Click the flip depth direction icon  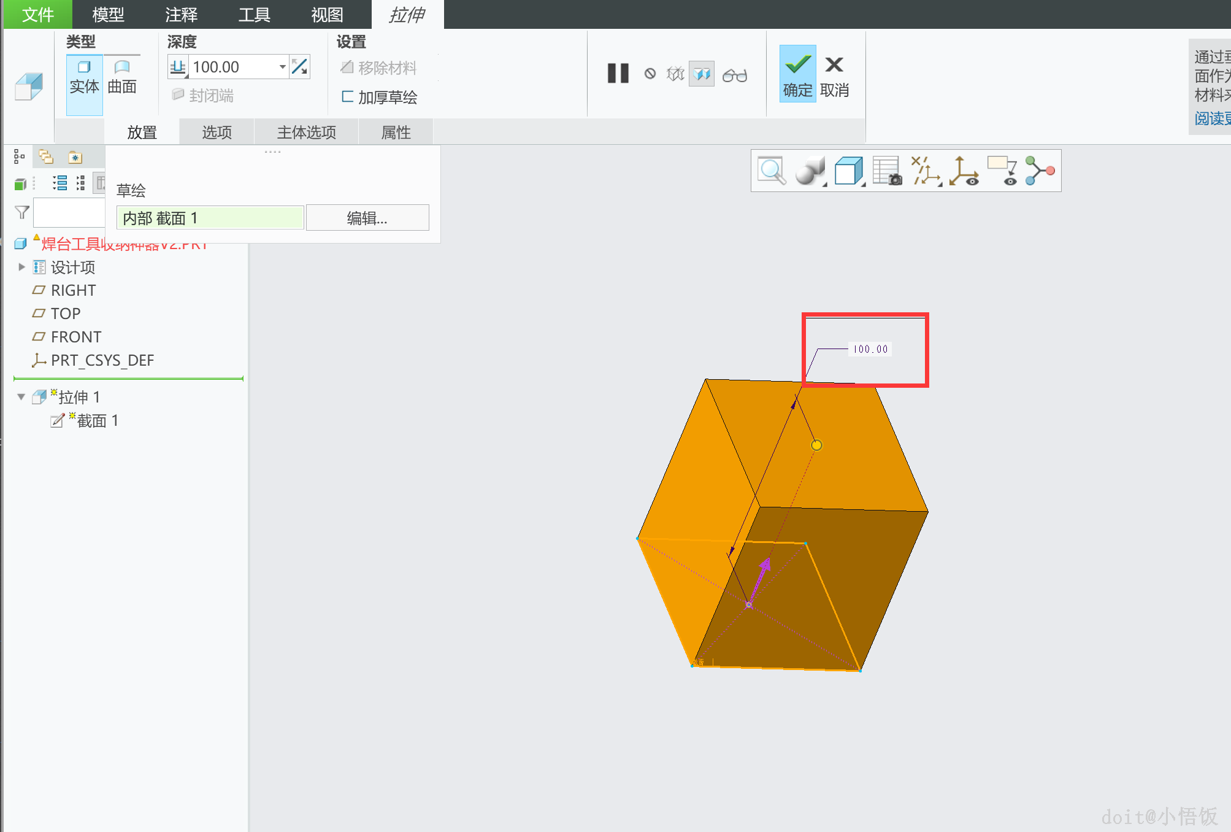click(x=300, y=66)
